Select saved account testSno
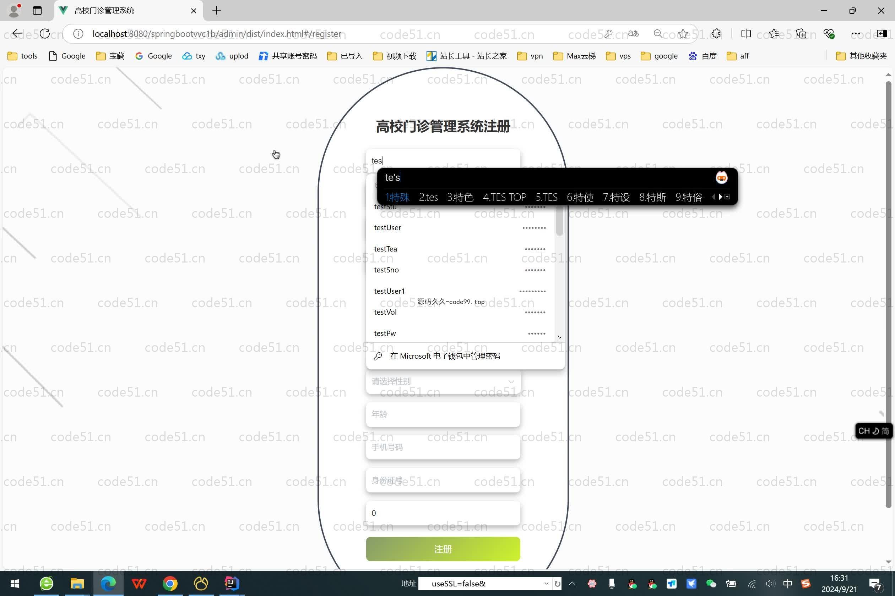 click(460, 270)
